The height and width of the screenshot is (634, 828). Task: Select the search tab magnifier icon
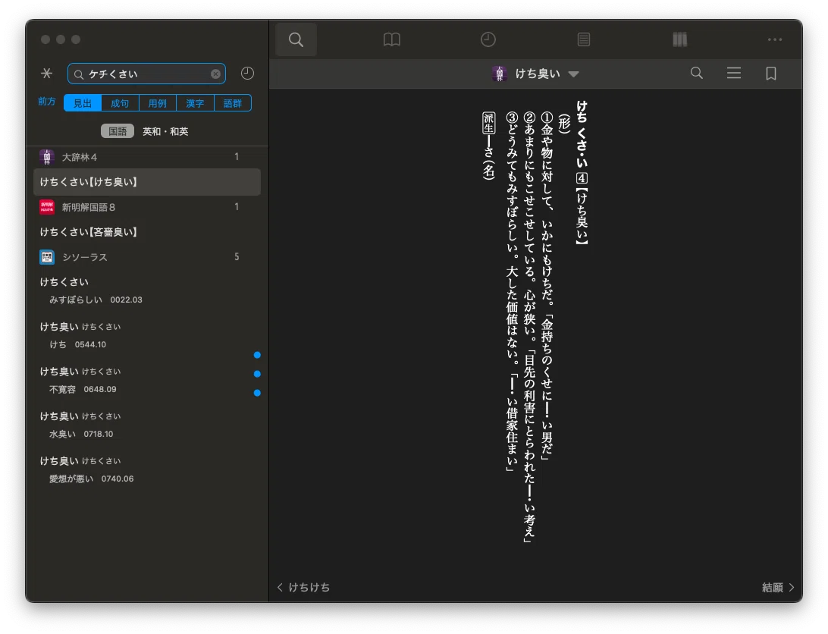point(296,39)
